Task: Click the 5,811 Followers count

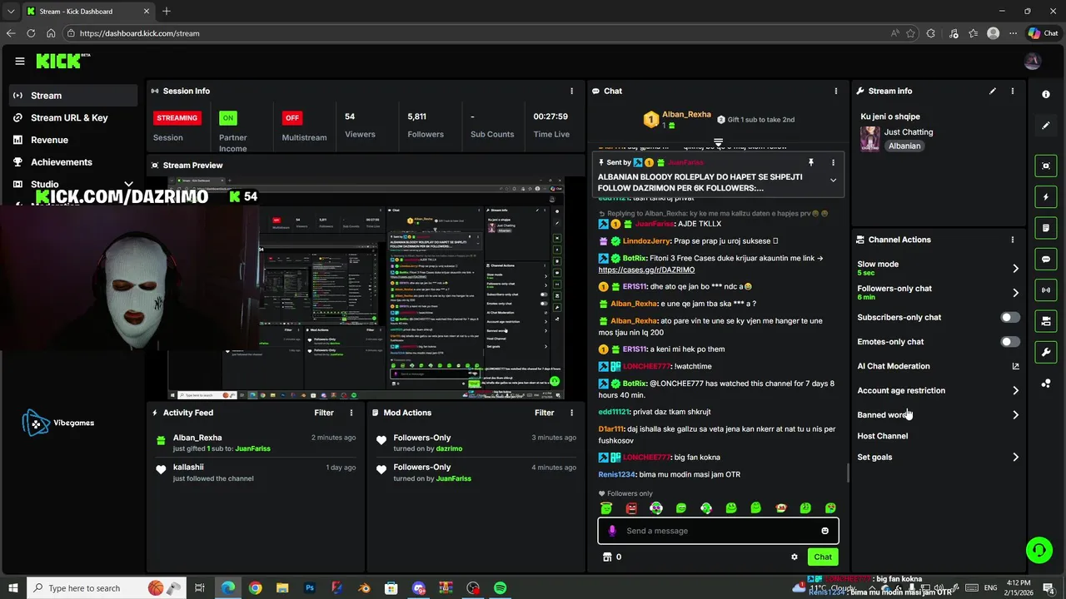Action: click(x=416, y=116)
